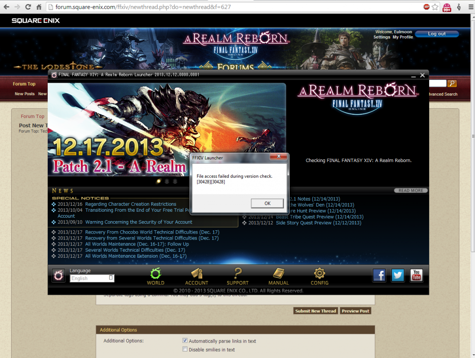Open the red extension icon with 99+ badge
The height and width of the screenshot is (358, 475).
[447, 7]
